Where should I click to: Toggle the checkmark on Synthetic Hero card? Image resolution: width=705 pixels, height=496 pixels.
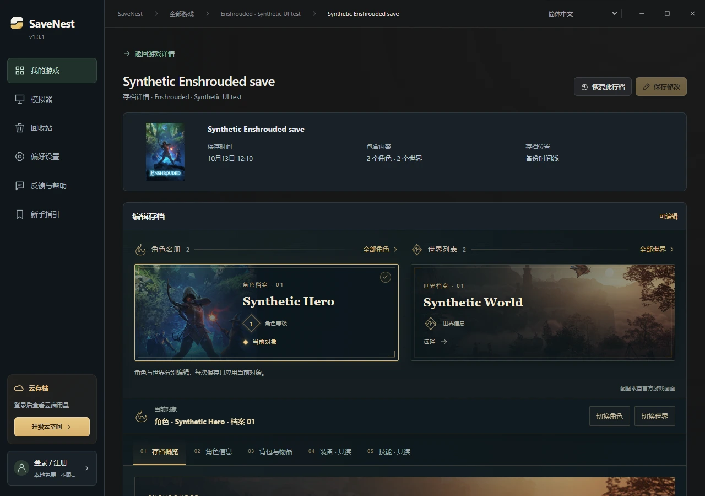(386, 277)
